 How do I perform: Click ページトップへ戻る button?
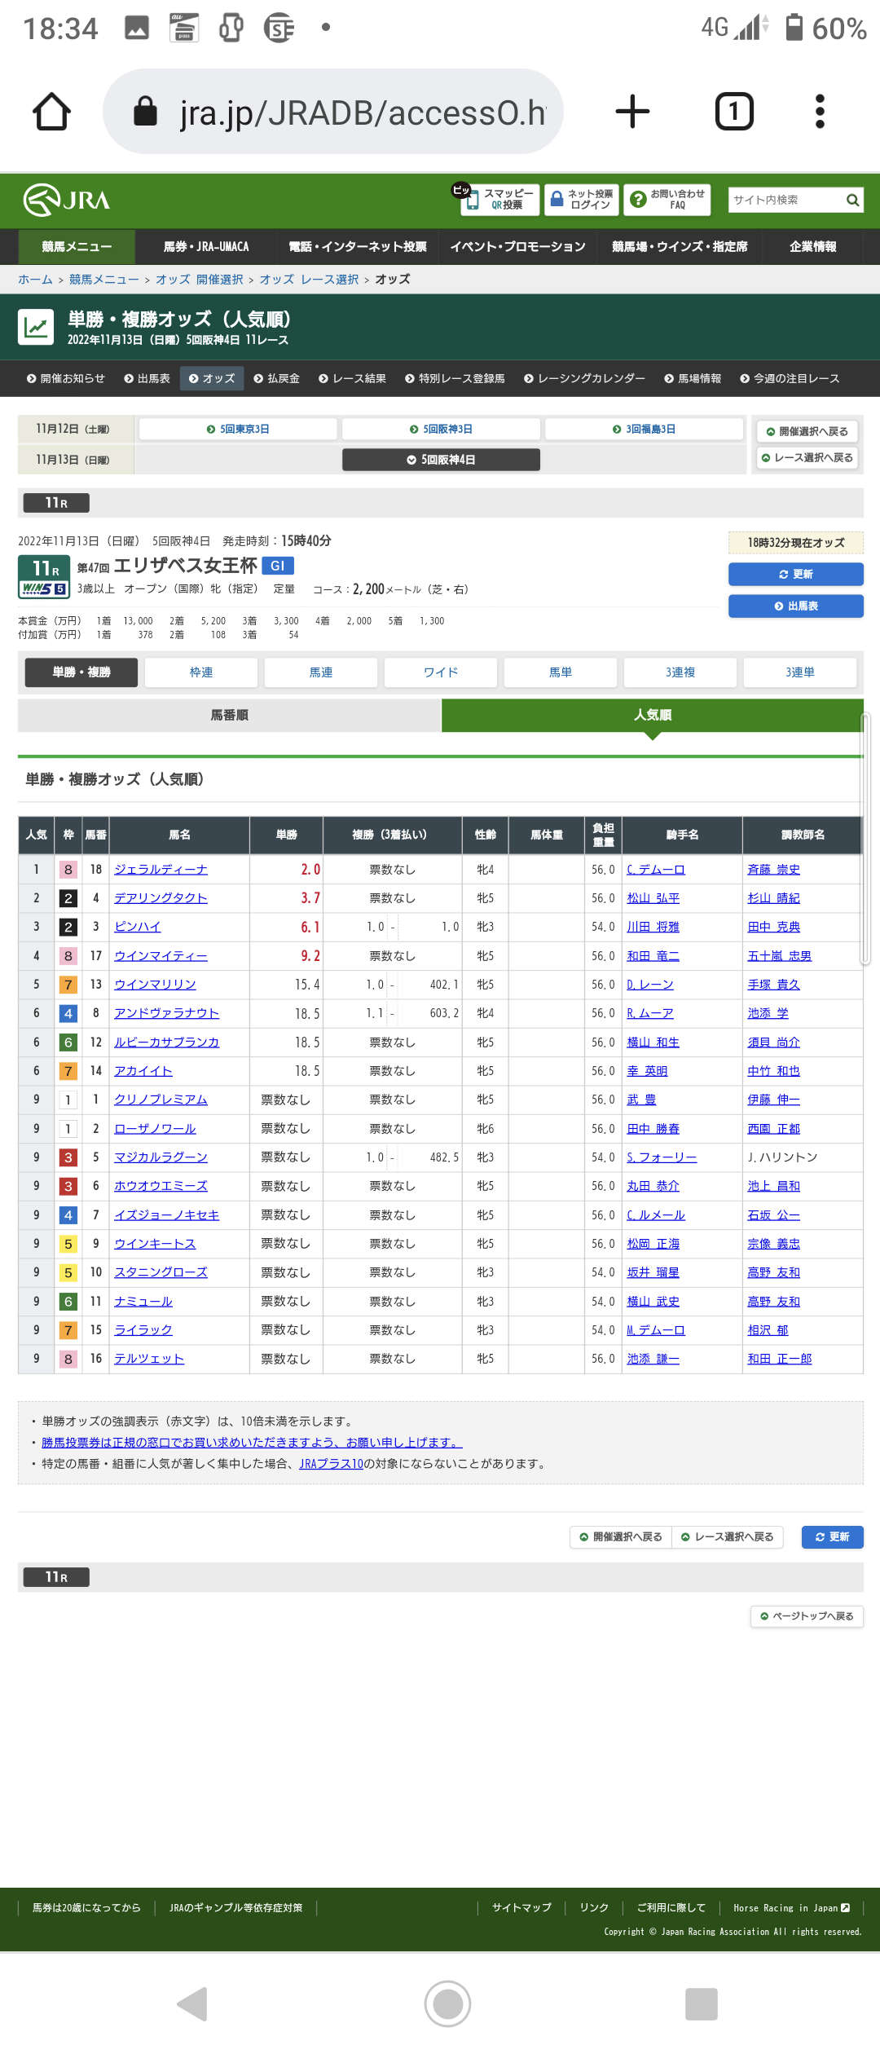807,1616
